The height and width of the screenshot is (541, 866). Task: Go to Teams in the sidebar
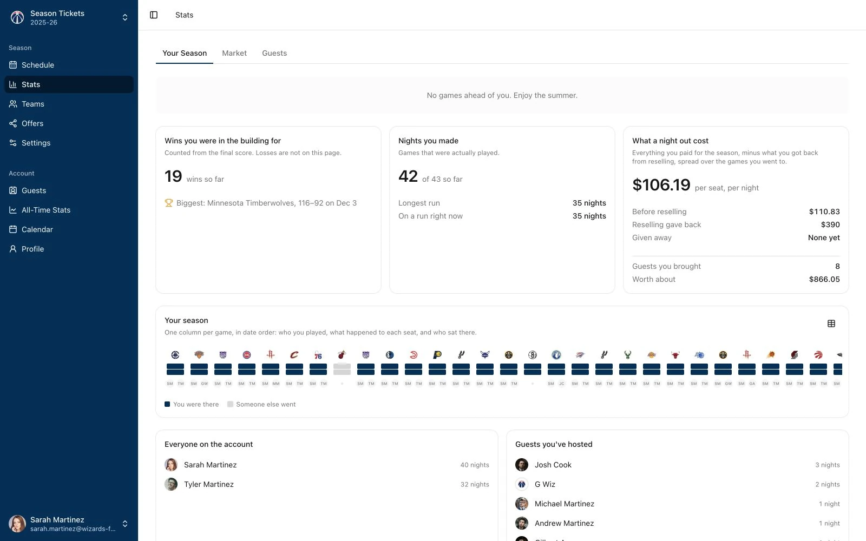(69, 104)
